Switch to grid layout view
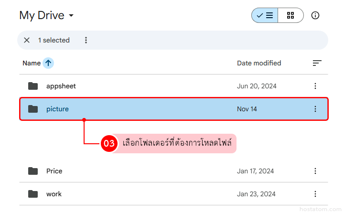The width and height of the screenshot is (344, 213). pos(290,15)
